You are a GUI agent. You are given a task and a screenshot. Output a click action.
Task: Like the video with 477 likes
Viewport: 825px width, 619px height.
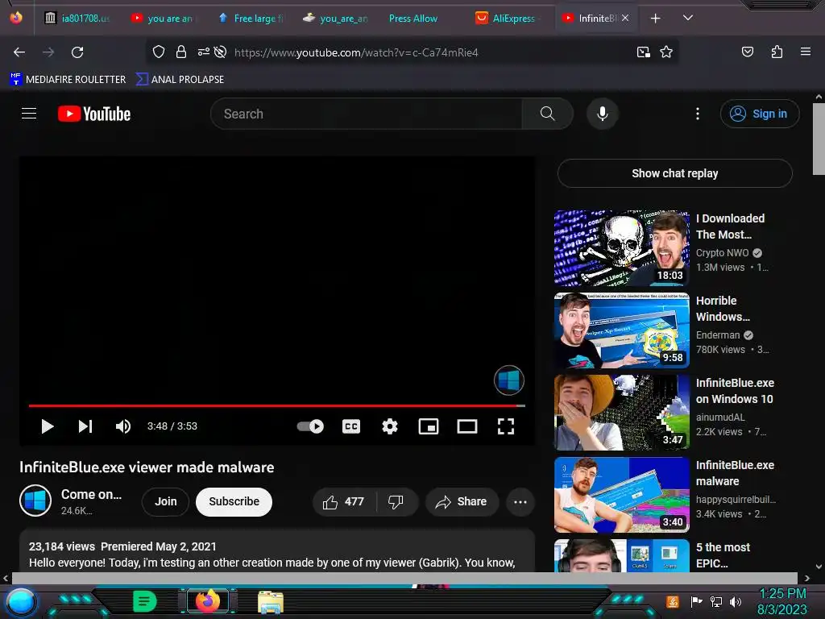344,501
